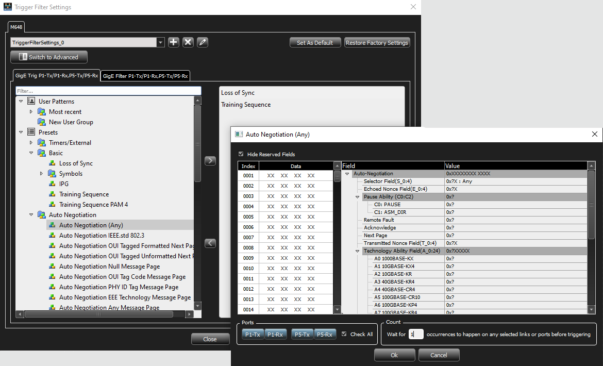Select the GigE Trig tab

coord(57,75)
